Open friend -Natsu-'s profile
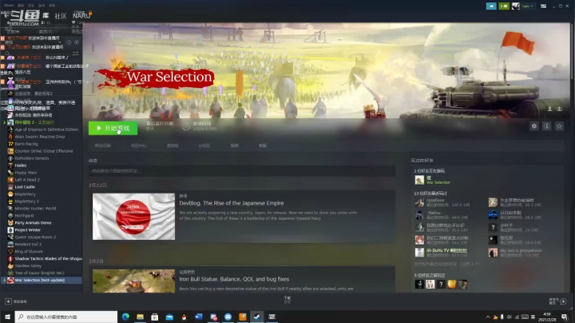 tap(434, 213)
